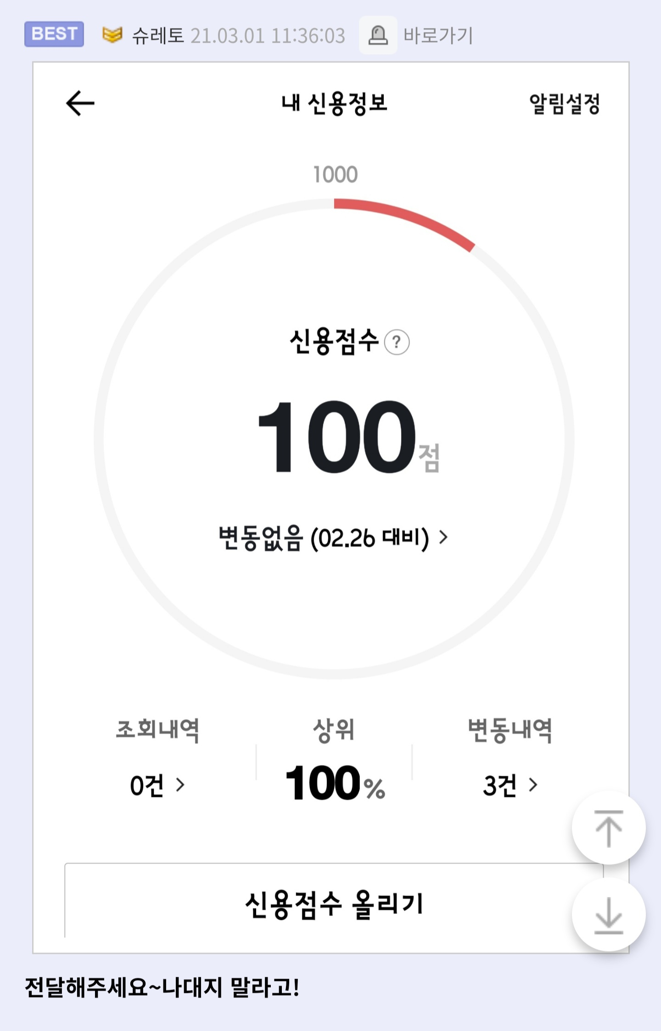The image size is (661, 1031).
Task: Click the 1000 maximum score label
Action: tap(335, 174)
